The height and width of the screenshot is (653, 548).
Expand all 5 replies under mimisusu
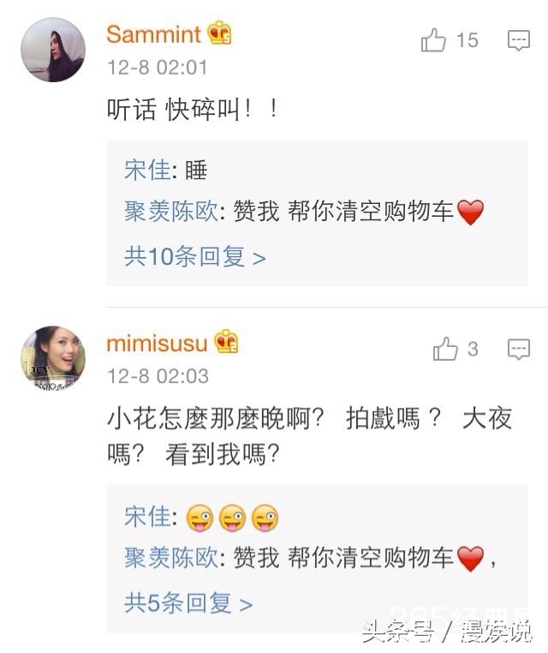[188, 603]
